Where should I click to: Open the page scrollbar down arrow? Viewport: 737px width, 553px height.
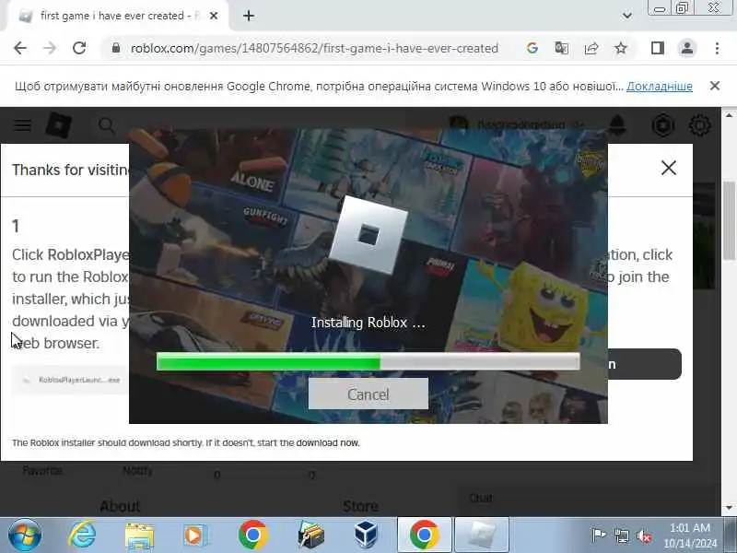pos(729,508)
